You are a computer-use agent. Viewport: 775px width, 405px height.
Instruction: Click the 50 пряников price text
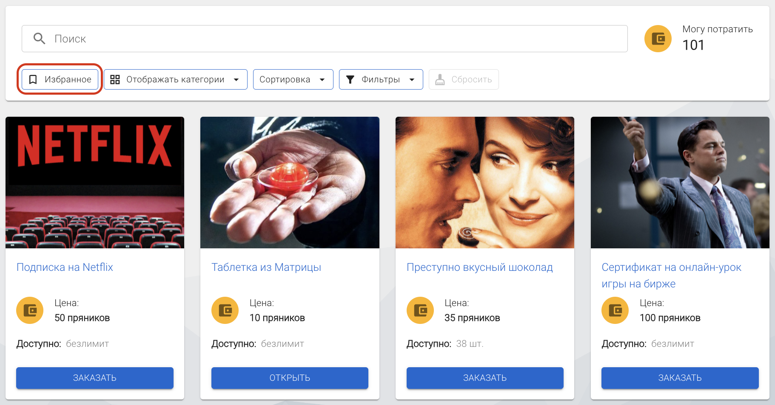pyautogui.click(x=82, y=318)
